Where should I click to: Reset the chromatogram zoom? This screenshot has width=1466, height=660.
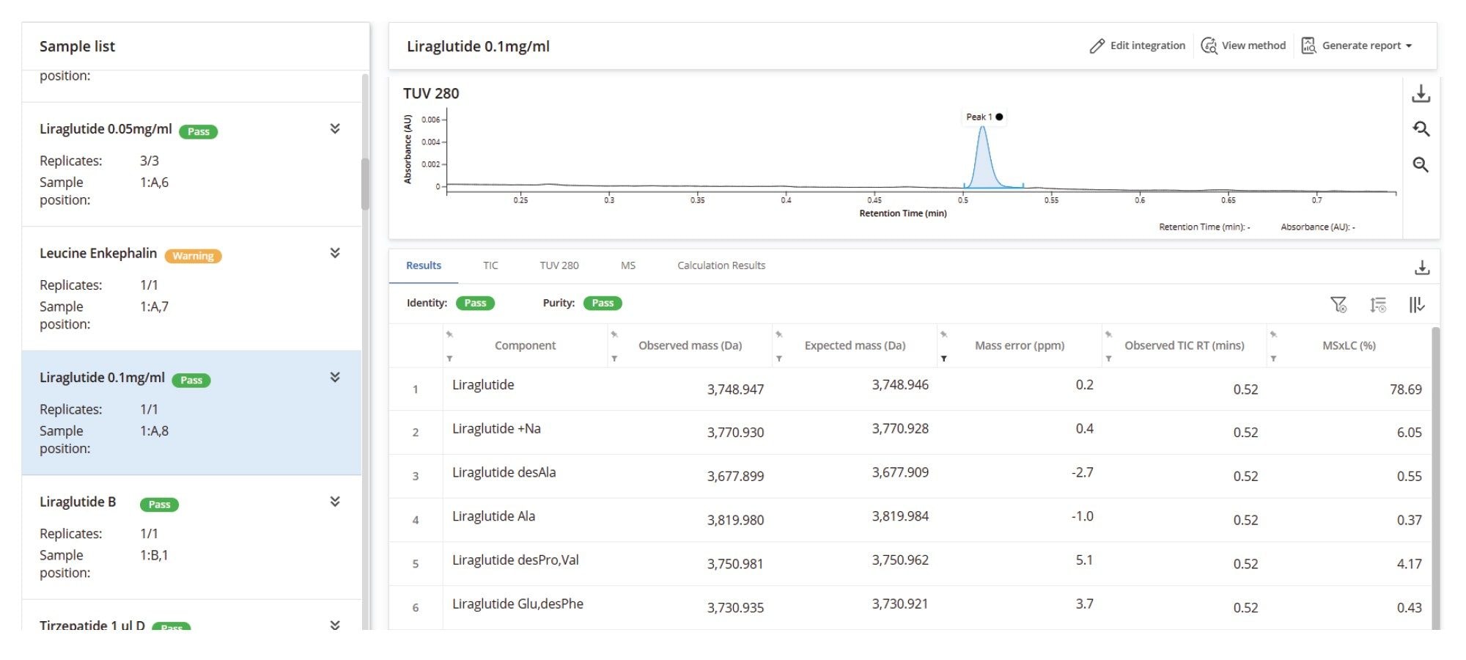coord(1421,129)
